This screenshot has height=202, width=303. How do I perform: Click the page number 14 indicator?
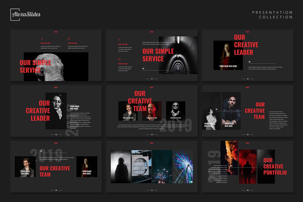(152, 135)
